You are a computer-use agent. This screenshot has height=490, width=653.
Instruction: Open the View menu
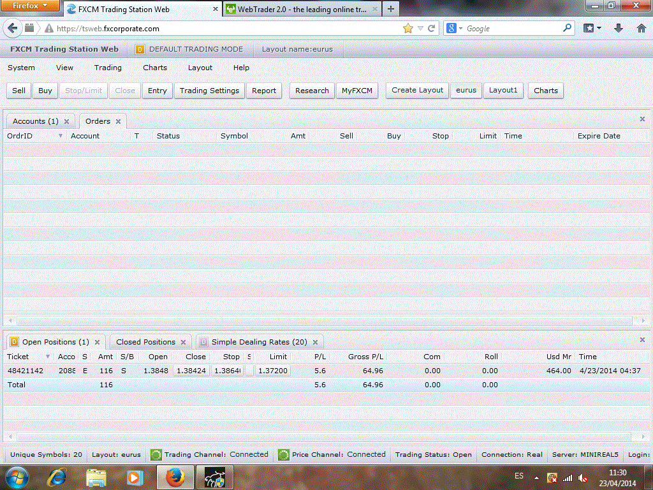tap(64, 68)
